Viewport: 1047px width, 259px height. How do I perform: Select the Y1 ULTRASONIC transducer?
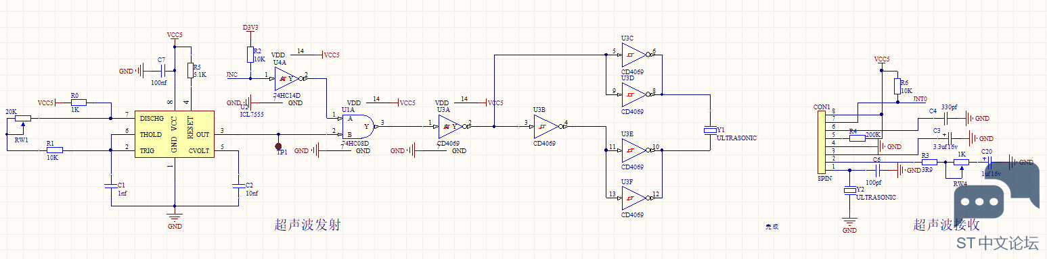pos(710,129)
